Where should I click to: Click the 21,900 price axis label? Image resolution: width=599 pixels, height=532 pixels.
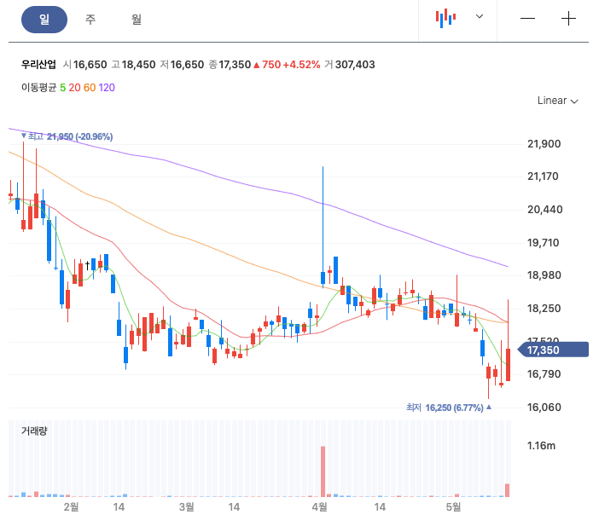pos(544,144)
